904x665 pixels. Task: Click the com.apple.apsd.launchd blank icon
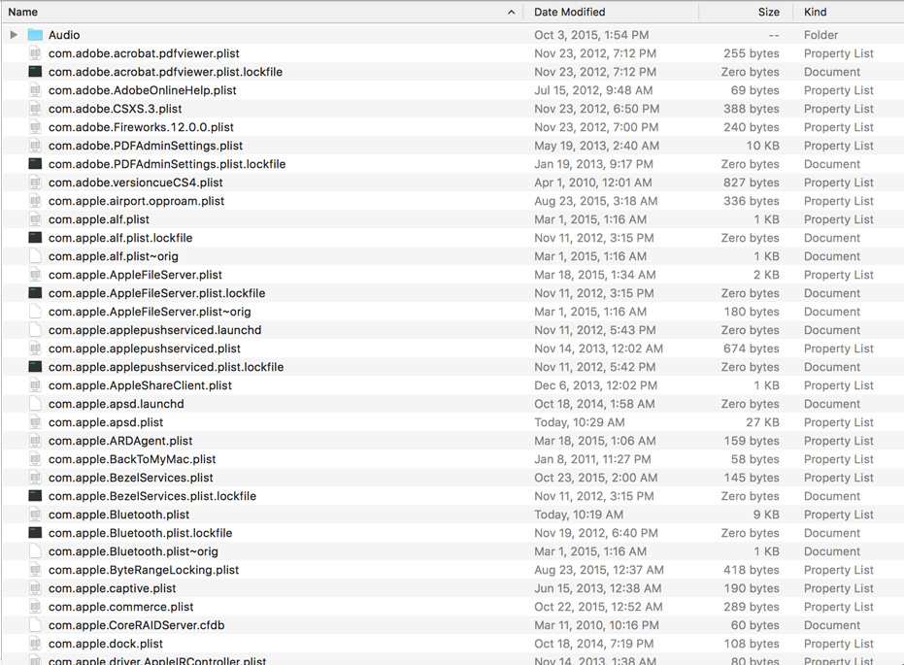tap(35, 404)
